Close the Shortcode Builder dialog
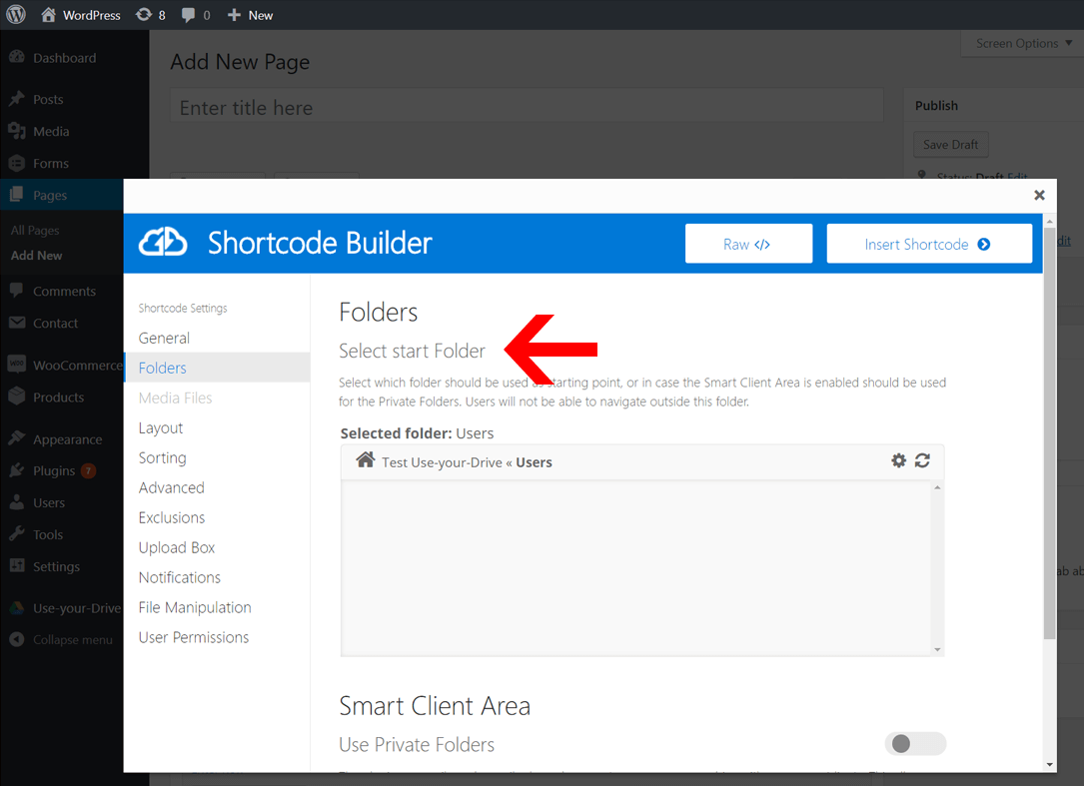Viewport: 1084px width, 786px height. point(1039,196)
